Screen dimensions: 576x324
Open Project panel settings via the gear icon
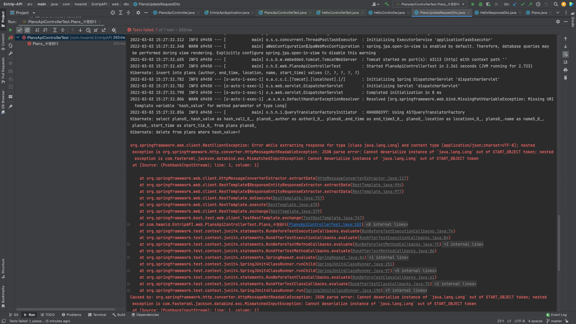(138, 13)
